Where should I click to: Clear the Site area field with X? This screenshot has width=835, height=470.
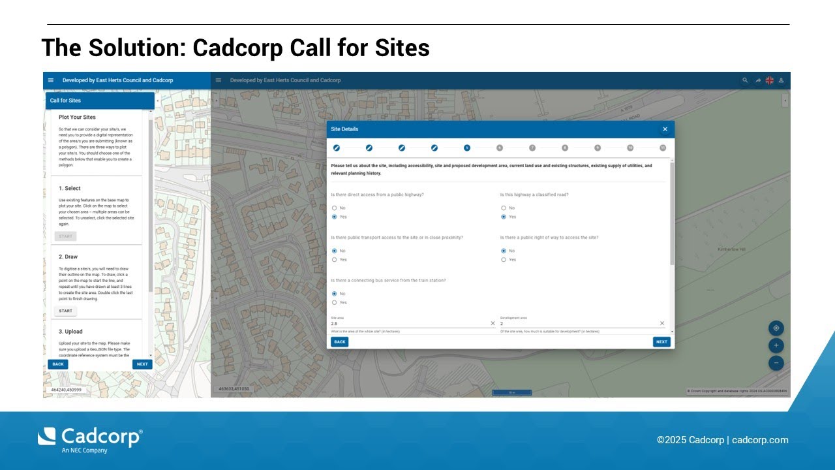tap(493, 323)
